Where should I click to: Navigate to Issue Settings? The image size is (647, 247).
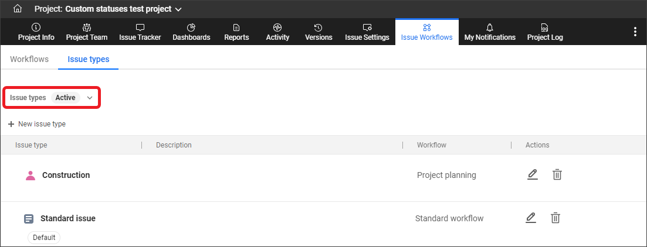click(x=367, y=32)
